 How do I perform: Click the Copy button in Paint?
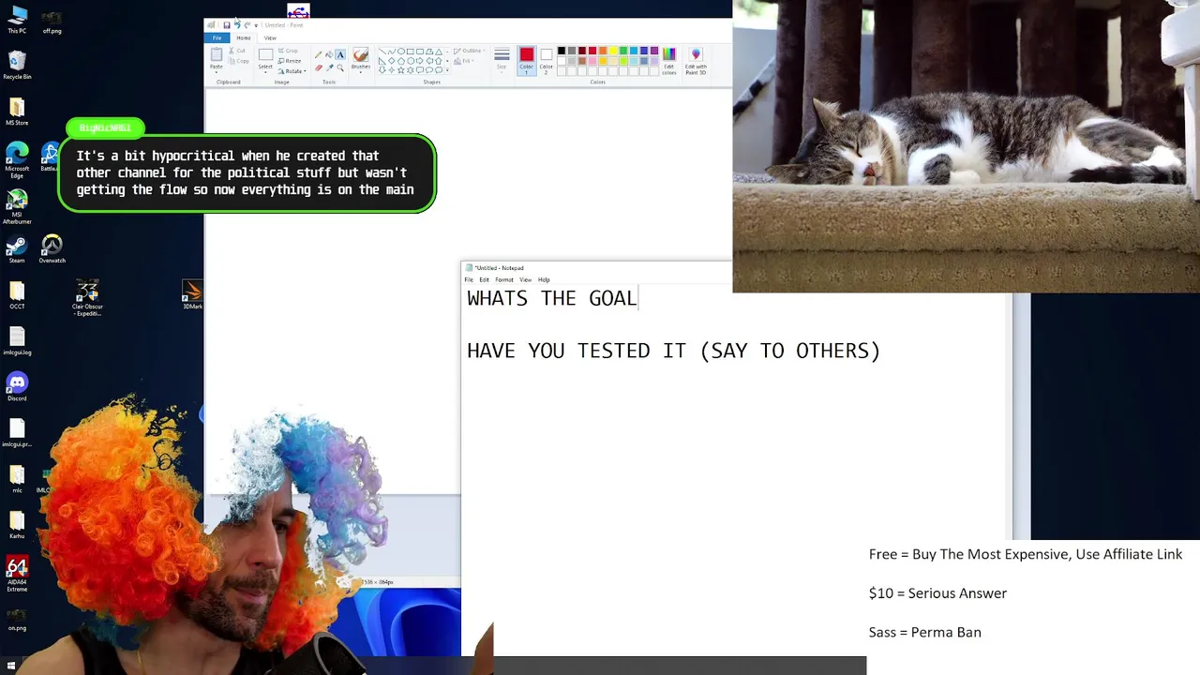pyautogui.click(x=237, y=61)
